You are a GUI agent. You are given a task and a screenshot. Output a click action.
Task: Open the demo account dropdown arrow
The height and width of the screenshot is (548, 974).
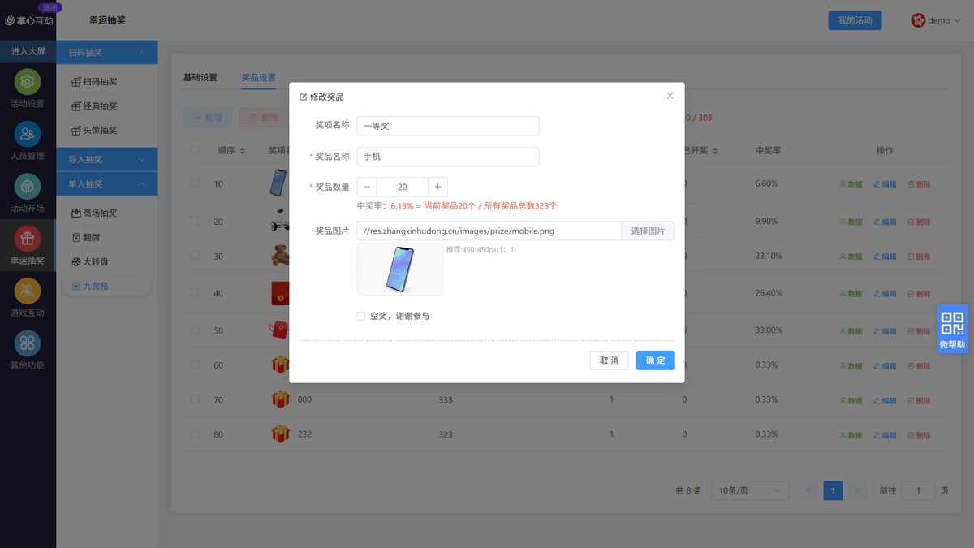957,21
